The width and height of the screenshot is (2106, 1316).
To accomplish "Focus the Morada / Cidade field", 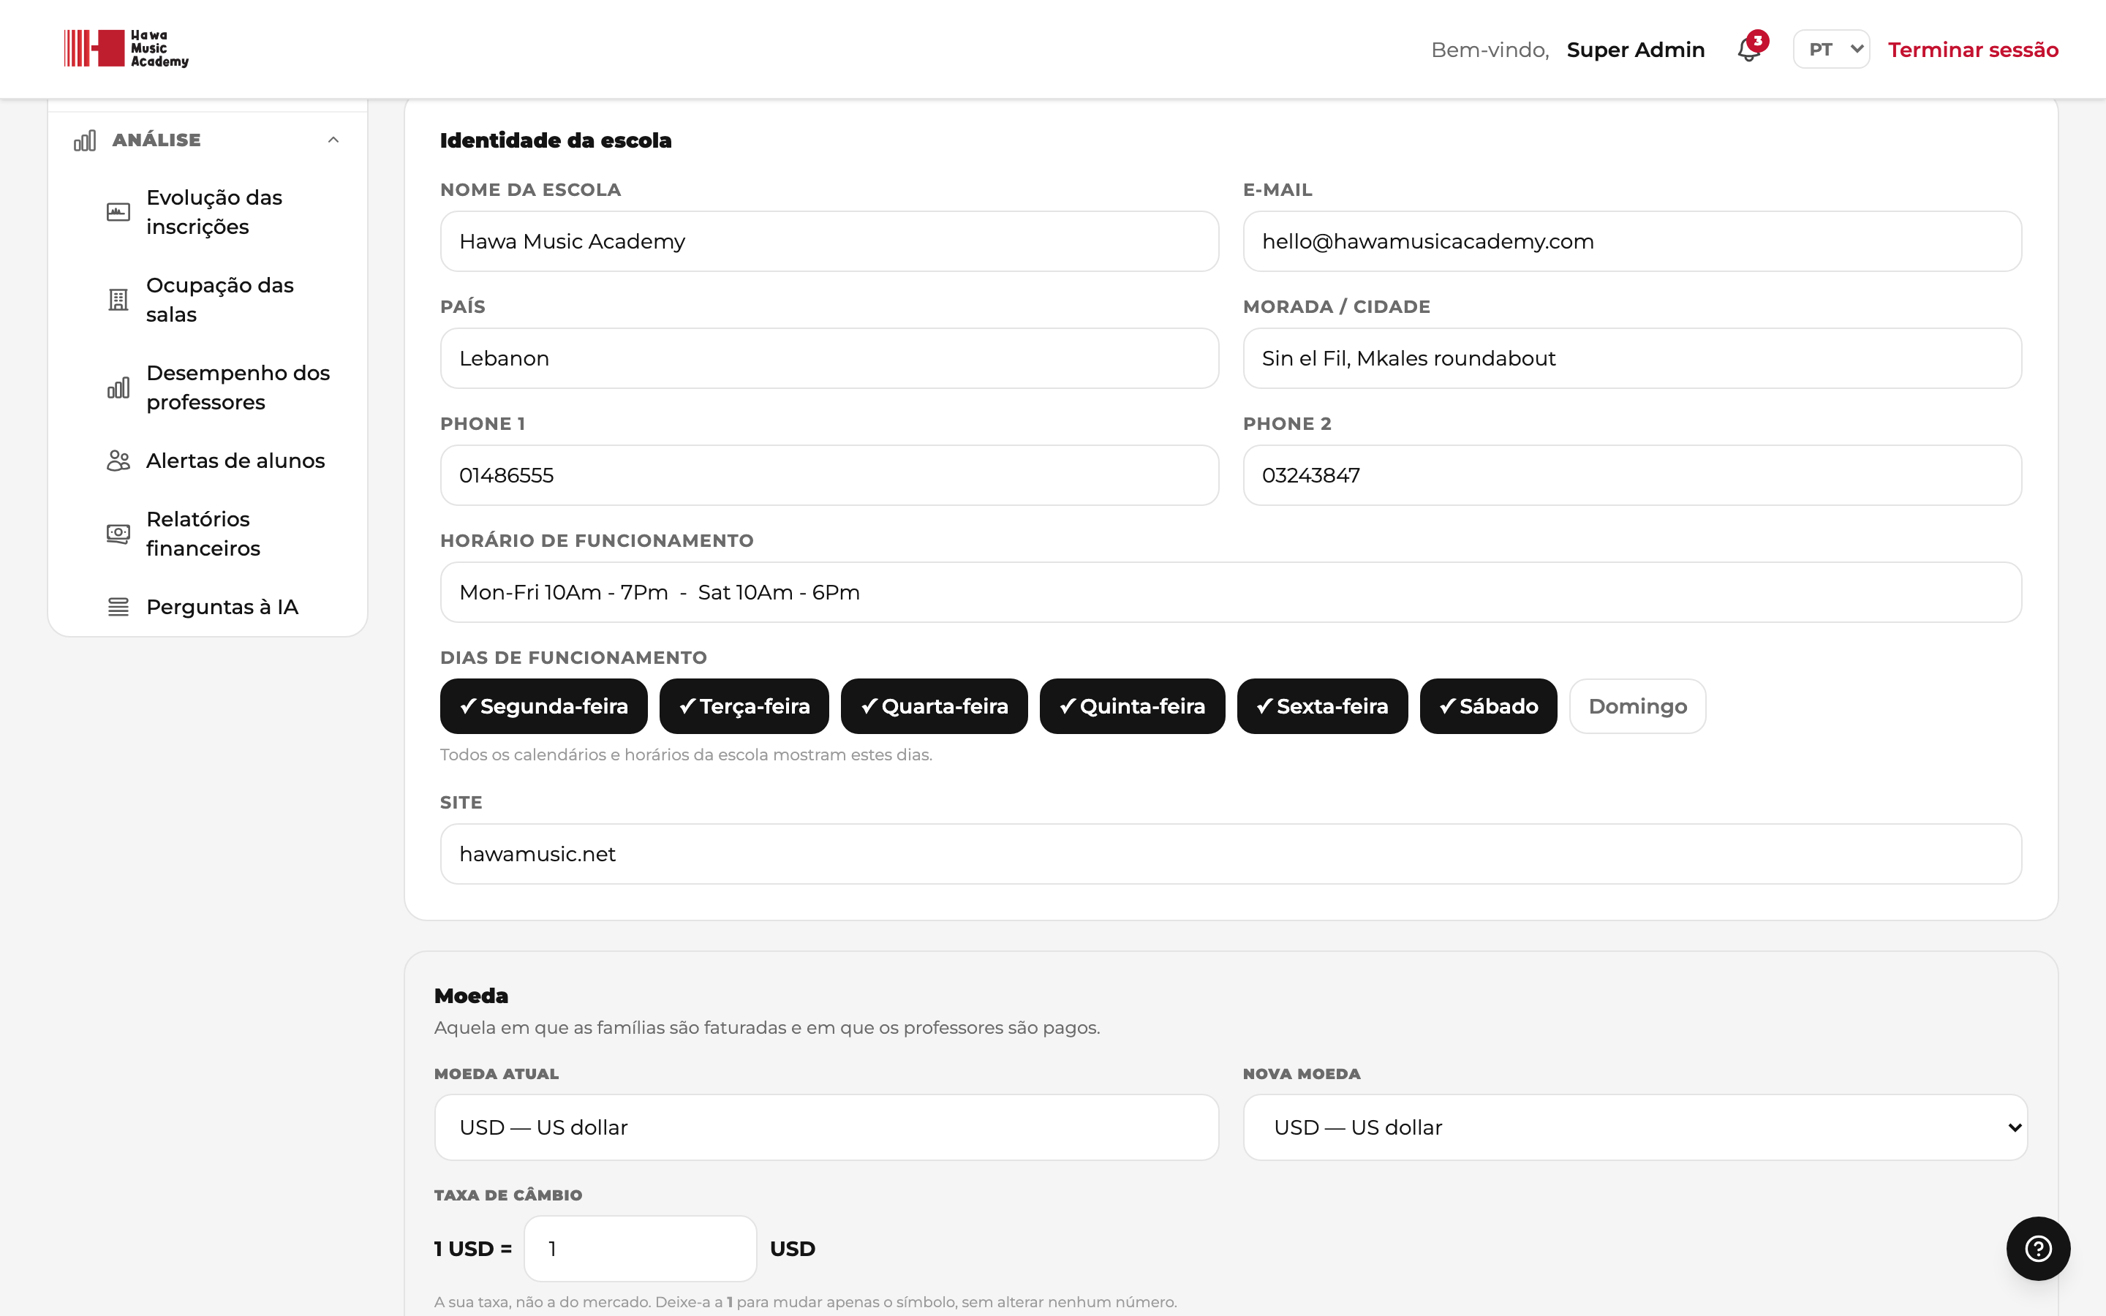I will tap(1631, 358).
